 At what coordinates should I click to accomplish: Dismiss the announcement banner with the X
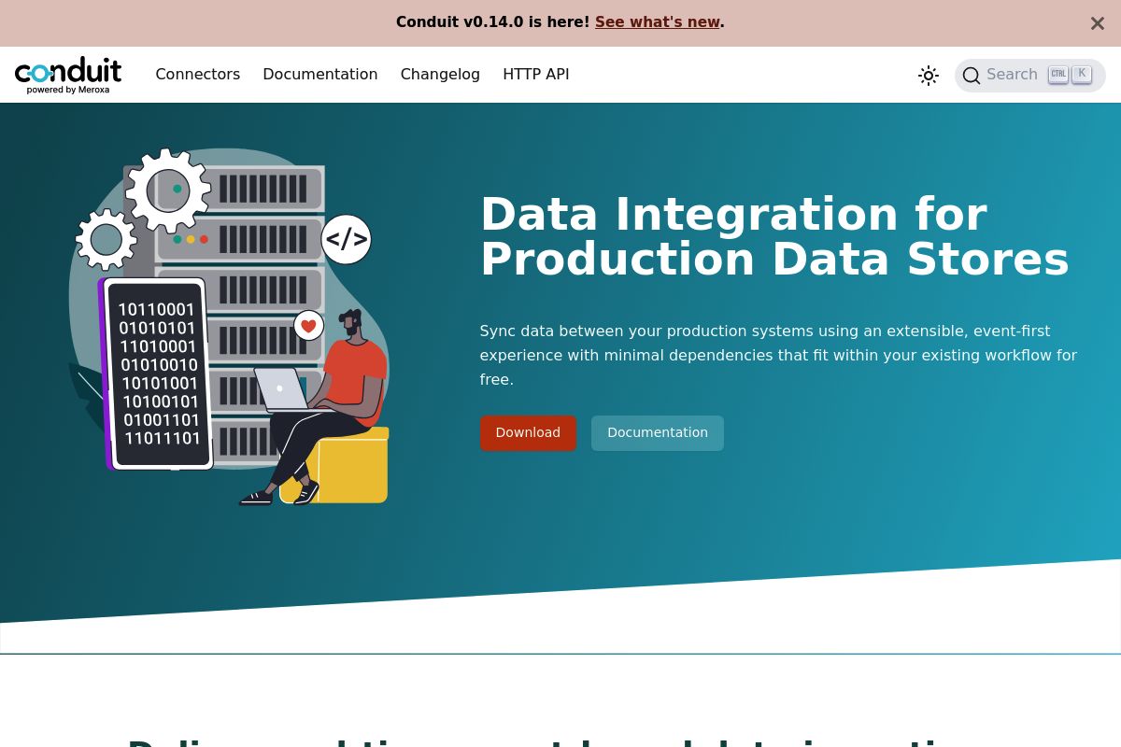1098,23
